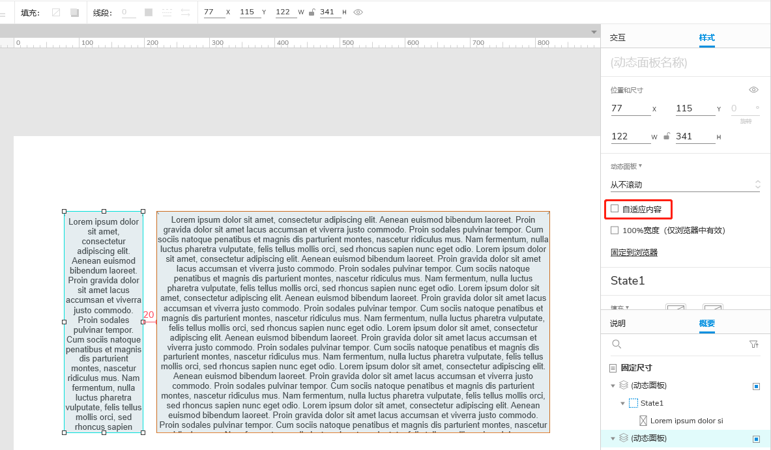
Task: Click the Y field showing 115 in toolbar
Action: 250,12
